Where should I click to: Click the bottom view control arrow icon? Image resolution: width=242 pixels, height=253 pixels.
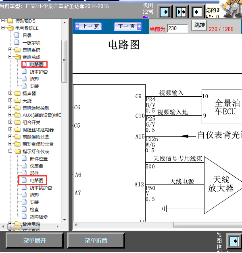point(234,241)
